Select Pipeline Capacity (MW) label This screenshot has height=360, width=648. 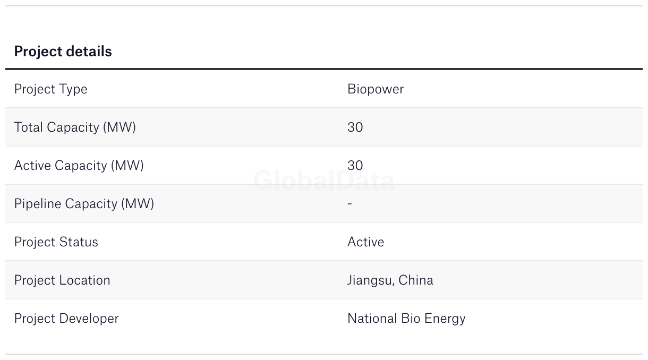[84, 204]
